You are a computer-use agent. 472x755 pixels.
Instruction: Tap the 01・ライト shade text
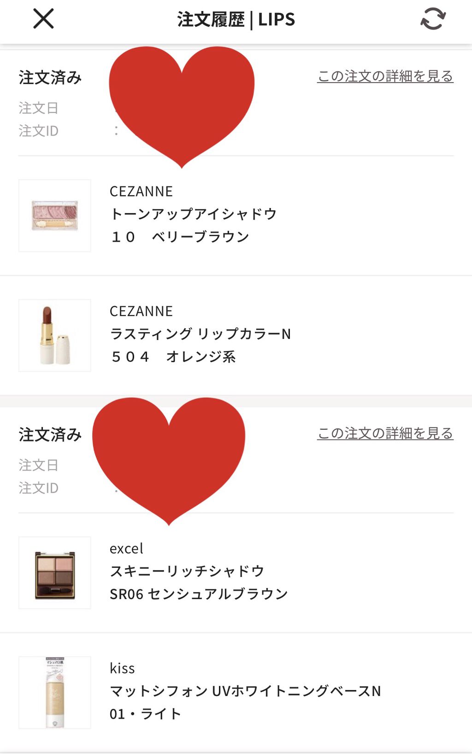(x=145, y=714)
